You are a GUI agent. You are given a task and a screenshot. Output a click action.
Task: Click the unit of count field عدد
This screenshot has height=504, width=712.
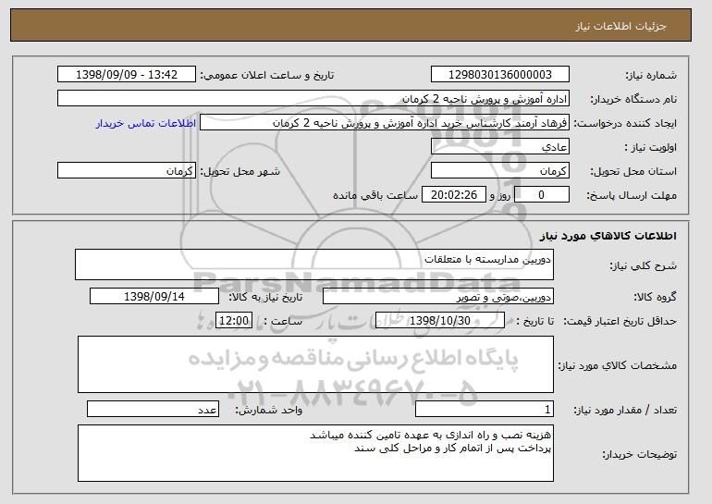153,409
